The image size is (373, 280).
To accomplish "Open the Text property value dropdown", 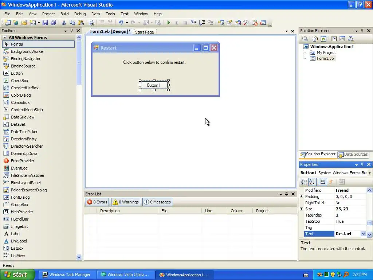I will pos(363,234).
